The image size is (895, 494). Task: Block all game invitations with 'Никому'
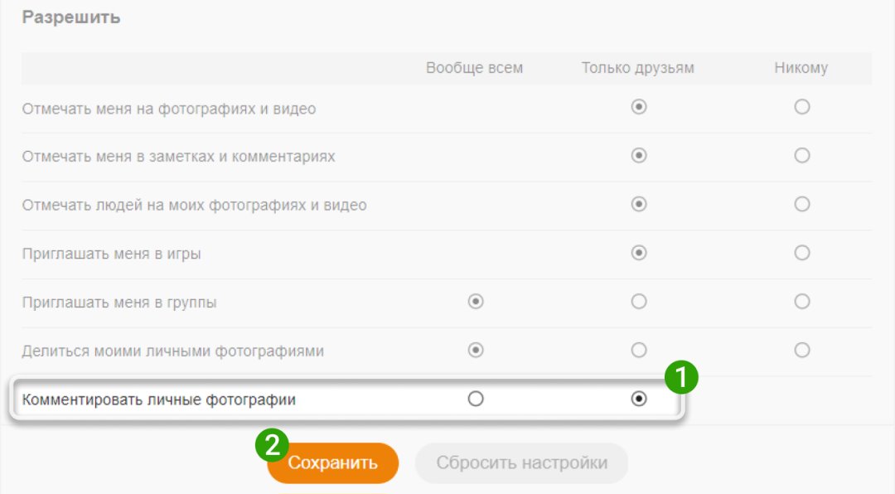[x=801, y=253]
